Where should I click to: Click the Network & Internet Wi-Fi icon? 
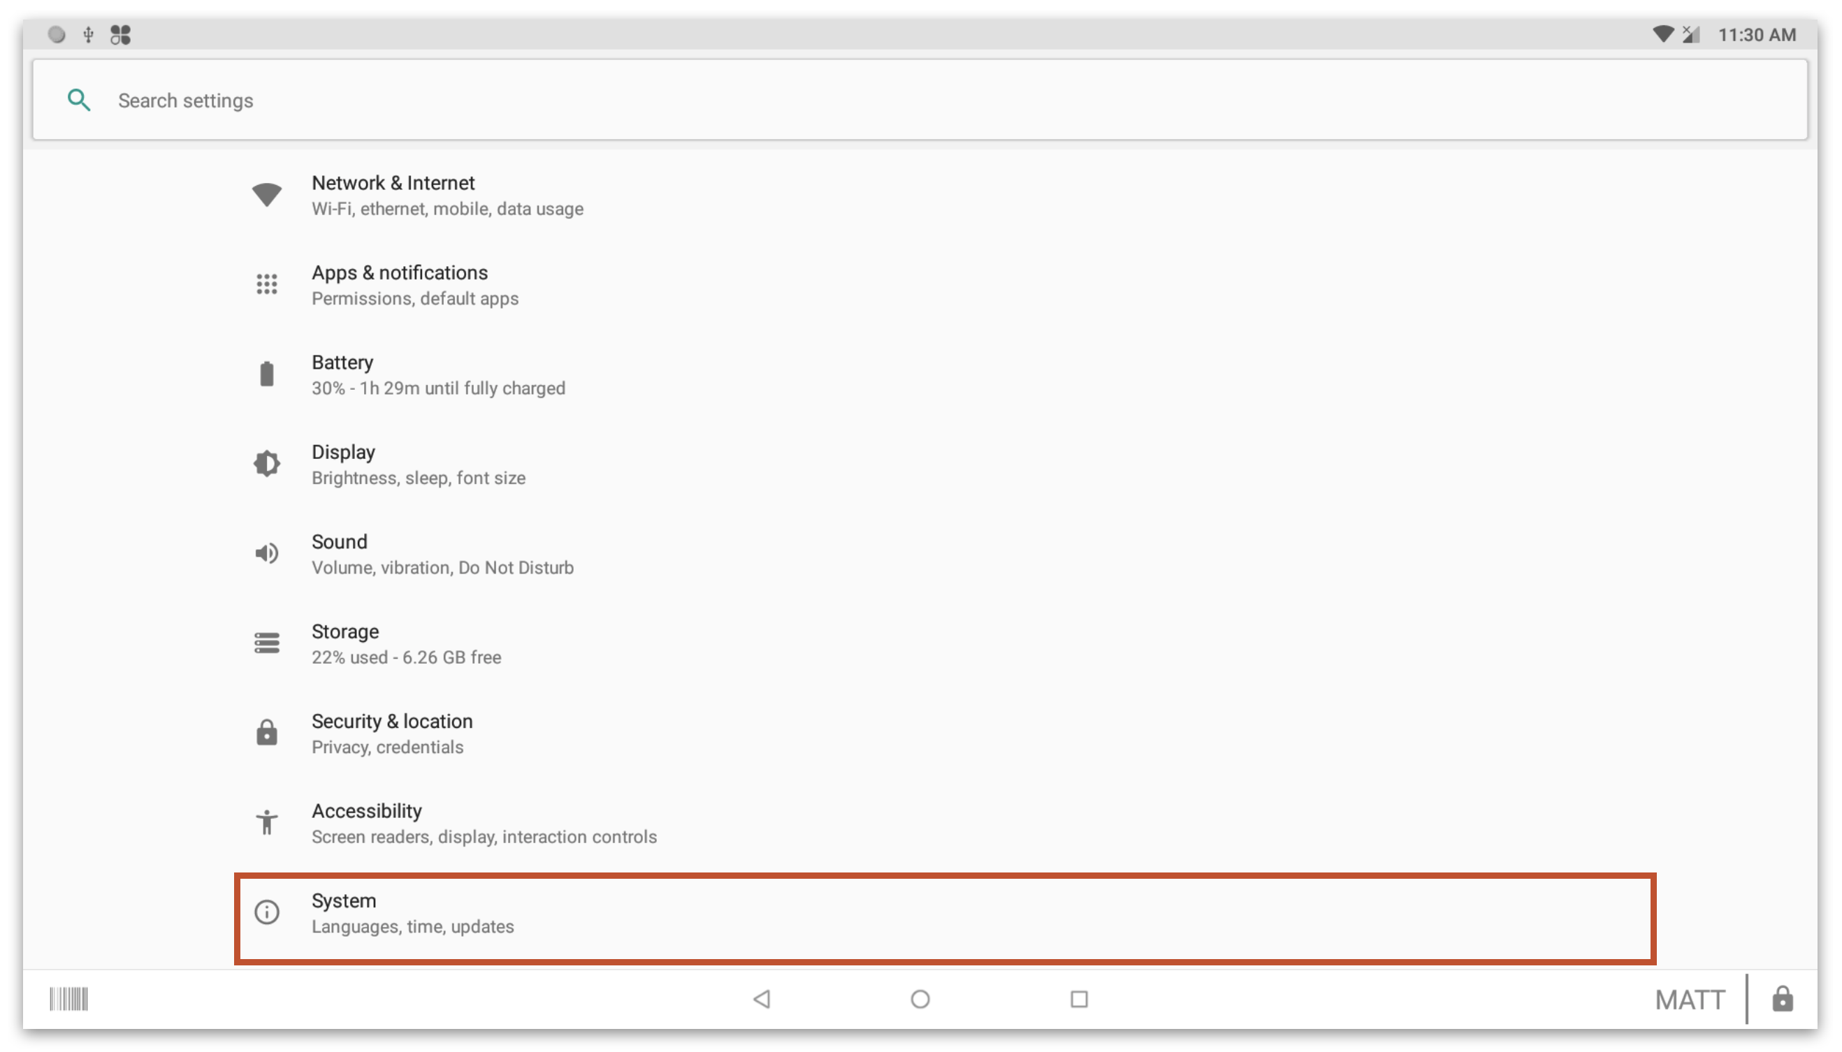pyautogui.click(x=267, y=194)
